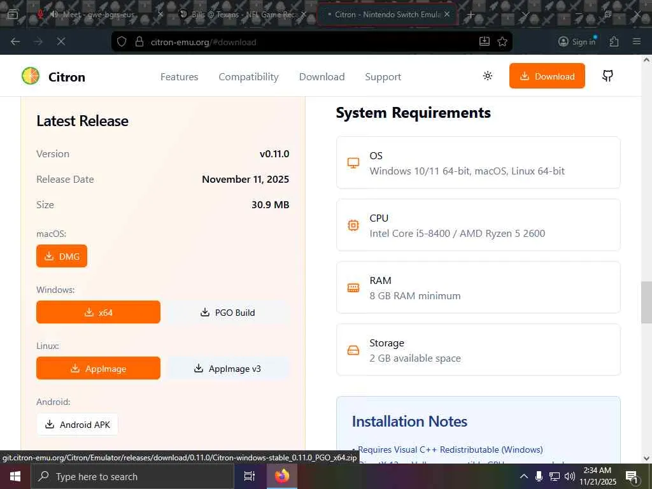Click the muted microphone icon on Meet tab
Screen dimensions: 652x489
40,14
